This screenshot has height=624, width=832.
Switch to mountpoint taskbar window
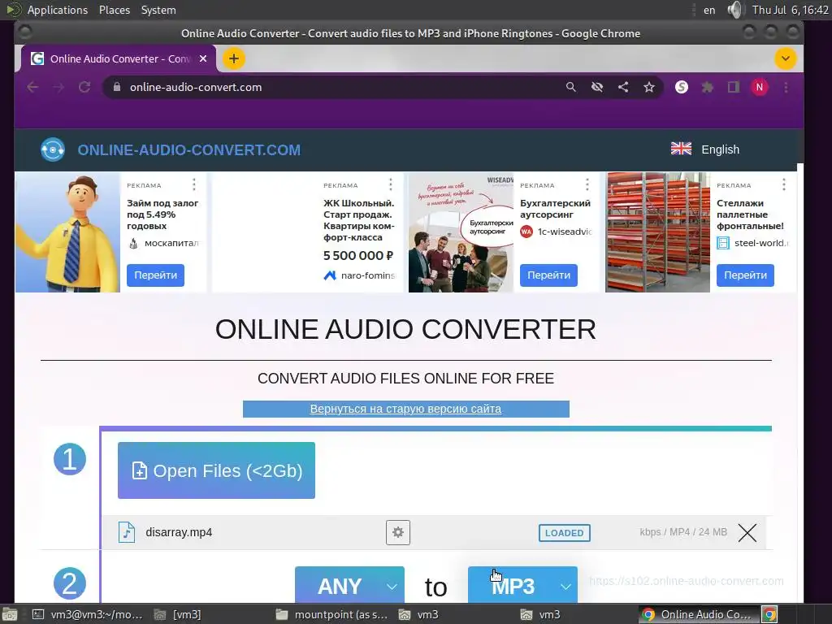tap(332, 614)
